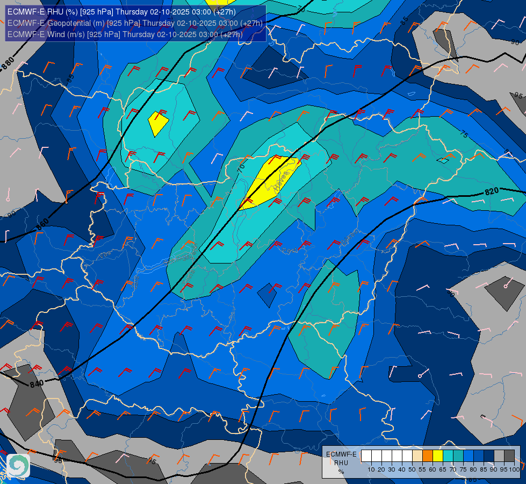Click the swirl logo icon in the corner
The image size is (526, 484).
click(18, 465)
